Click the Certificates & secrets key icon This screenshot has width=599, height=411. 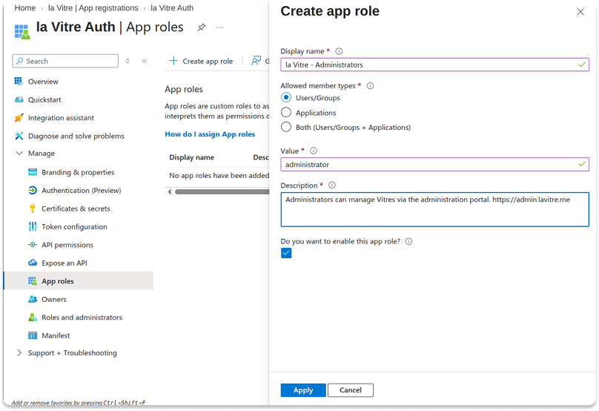pos(33,208)
